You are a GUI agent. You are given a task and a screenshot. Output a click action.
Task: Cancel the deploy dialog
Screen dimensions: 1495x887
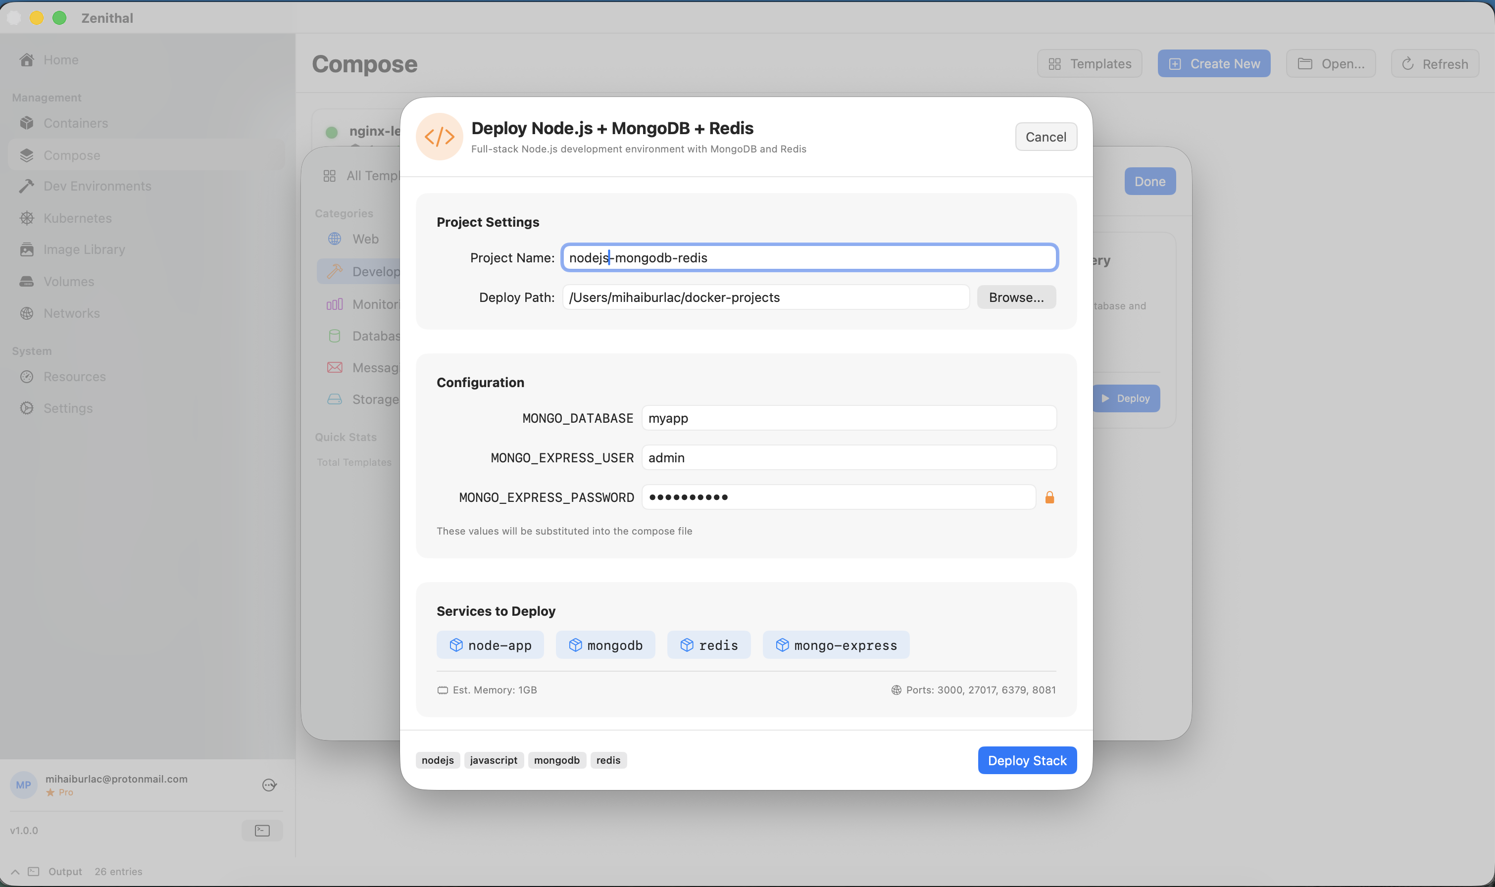[x=1046, y=136]
